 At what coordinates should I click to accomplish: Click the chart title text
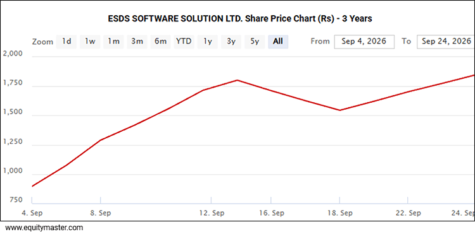click(240, 19)
